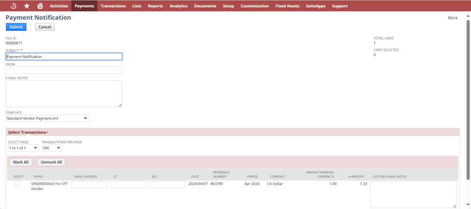Open the Analytics menu
The image size is (471, 209).
[178, 6]
